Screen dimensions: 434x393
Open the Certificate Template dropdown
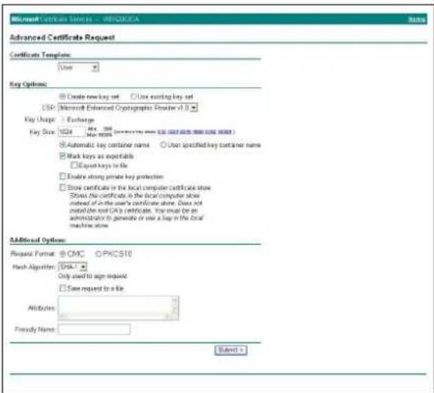(x=78, y=68)
